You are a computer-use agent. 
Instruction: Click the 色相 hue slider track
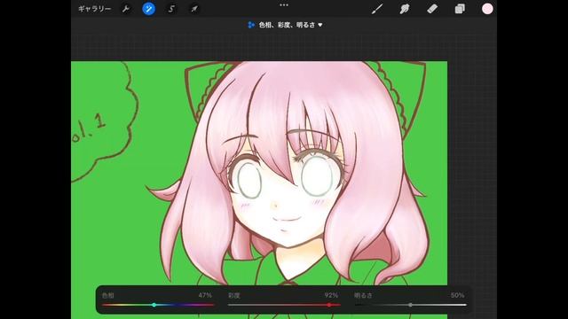(158, 305)
